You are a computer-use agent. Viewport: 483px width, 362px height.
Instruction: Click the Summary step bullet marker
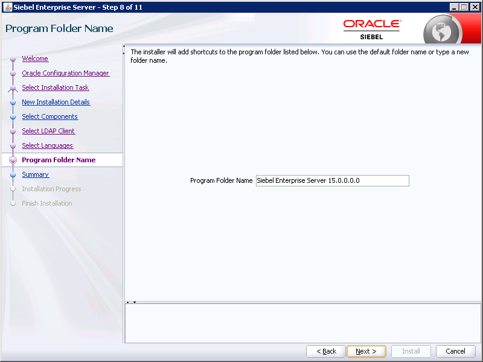[13, 174]
